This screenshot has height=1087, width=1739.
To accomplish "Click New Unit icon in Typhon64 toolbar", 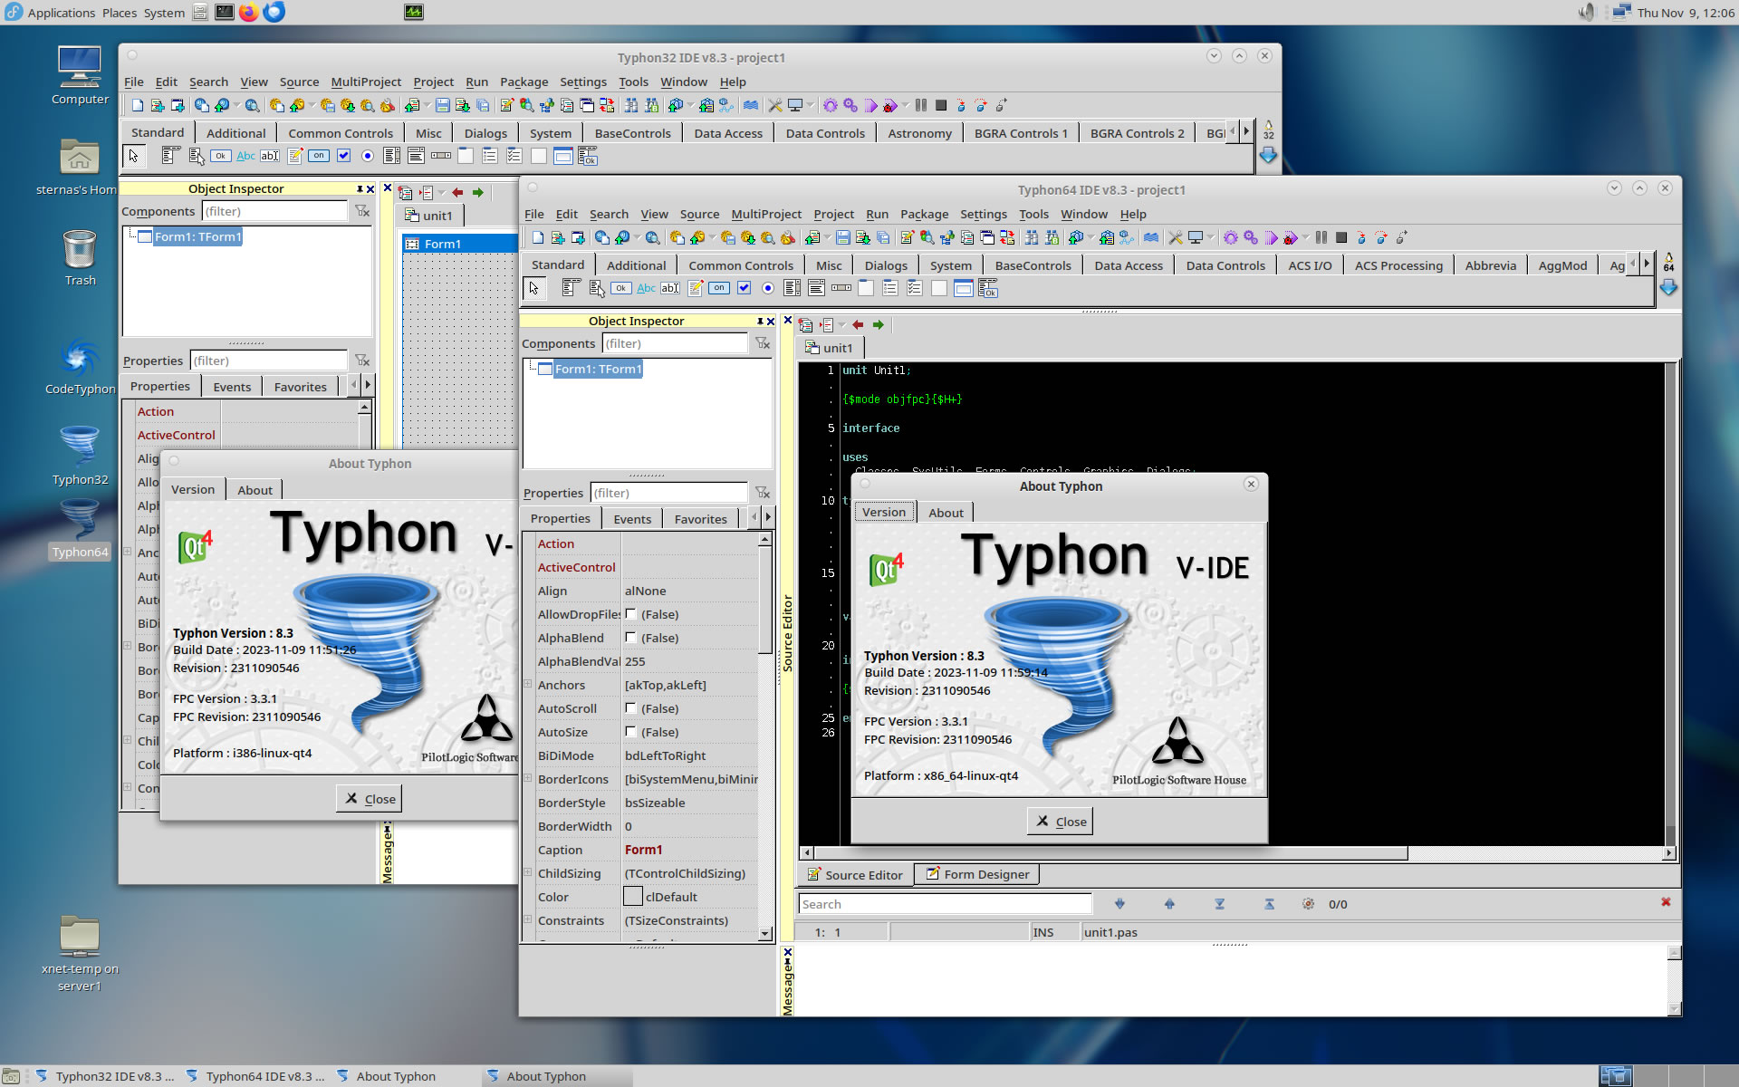I will tap(558, 237).
